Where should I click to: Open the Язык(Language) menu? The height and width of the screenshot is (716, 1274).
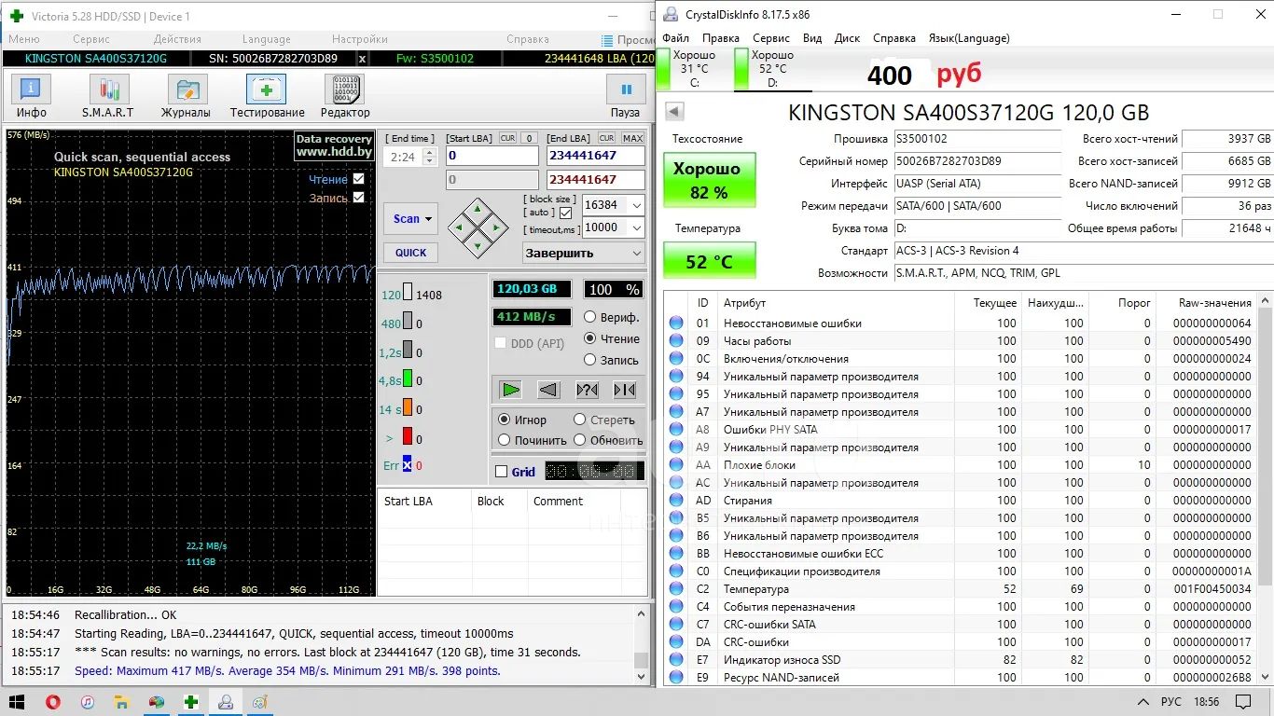pos(969,38)
